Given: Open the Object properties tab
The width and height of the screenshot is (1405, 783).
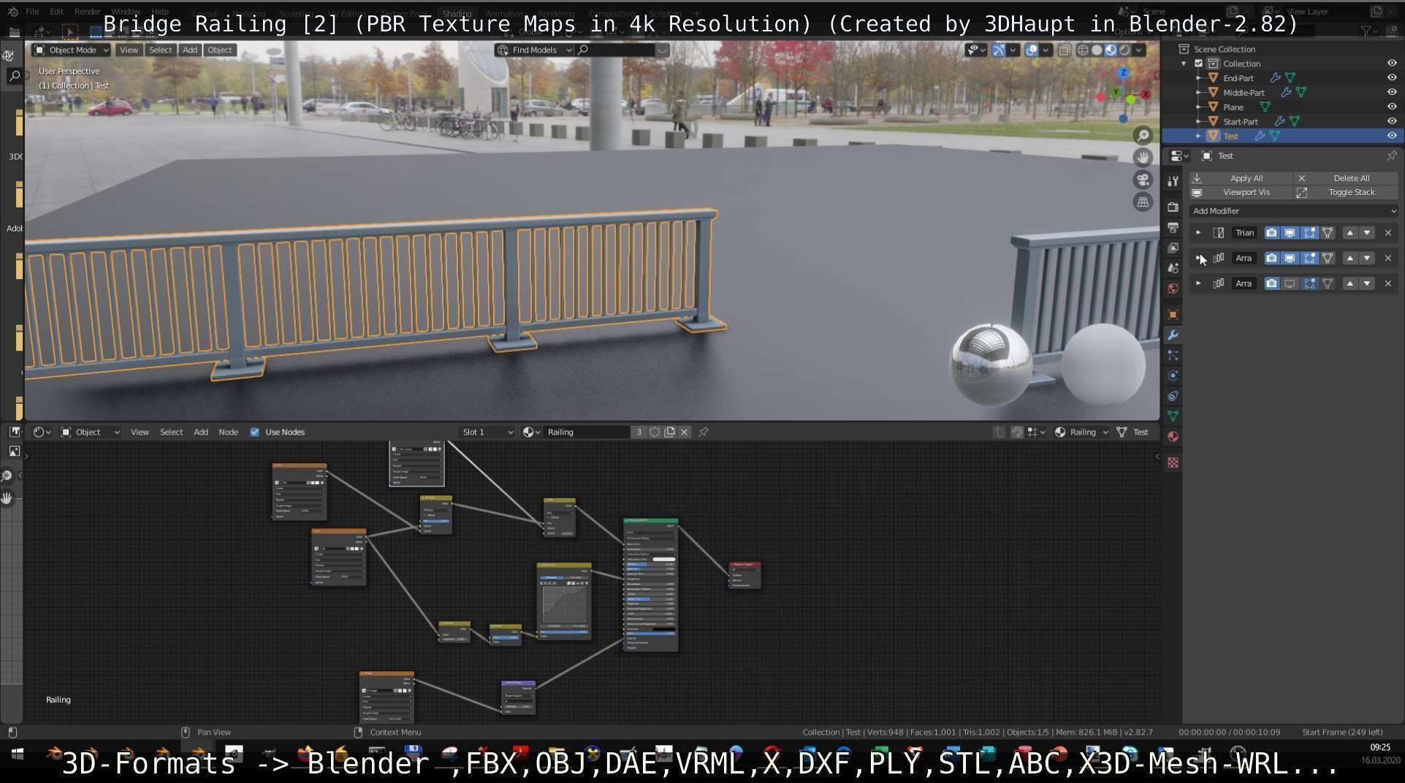Looking at the screenshot, I should pyautogui.click(x=1173, y=315).
